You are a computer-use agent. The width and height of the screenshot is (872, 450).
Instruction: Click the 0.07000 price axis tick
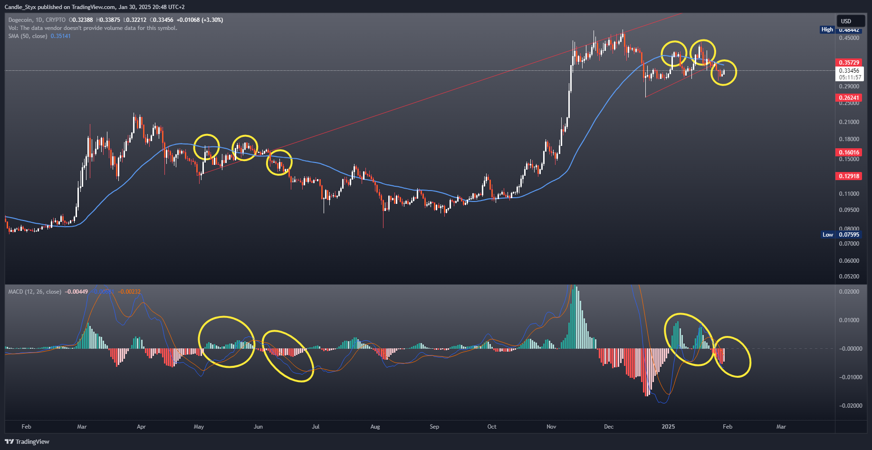coord(849,244)
